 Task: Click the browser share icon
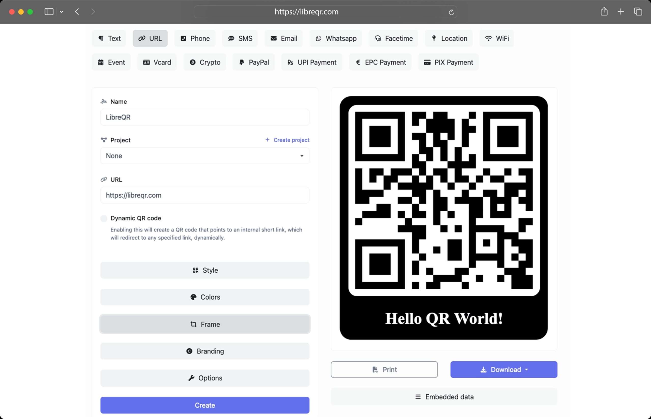pyautogui.click(x=604, y=11)
